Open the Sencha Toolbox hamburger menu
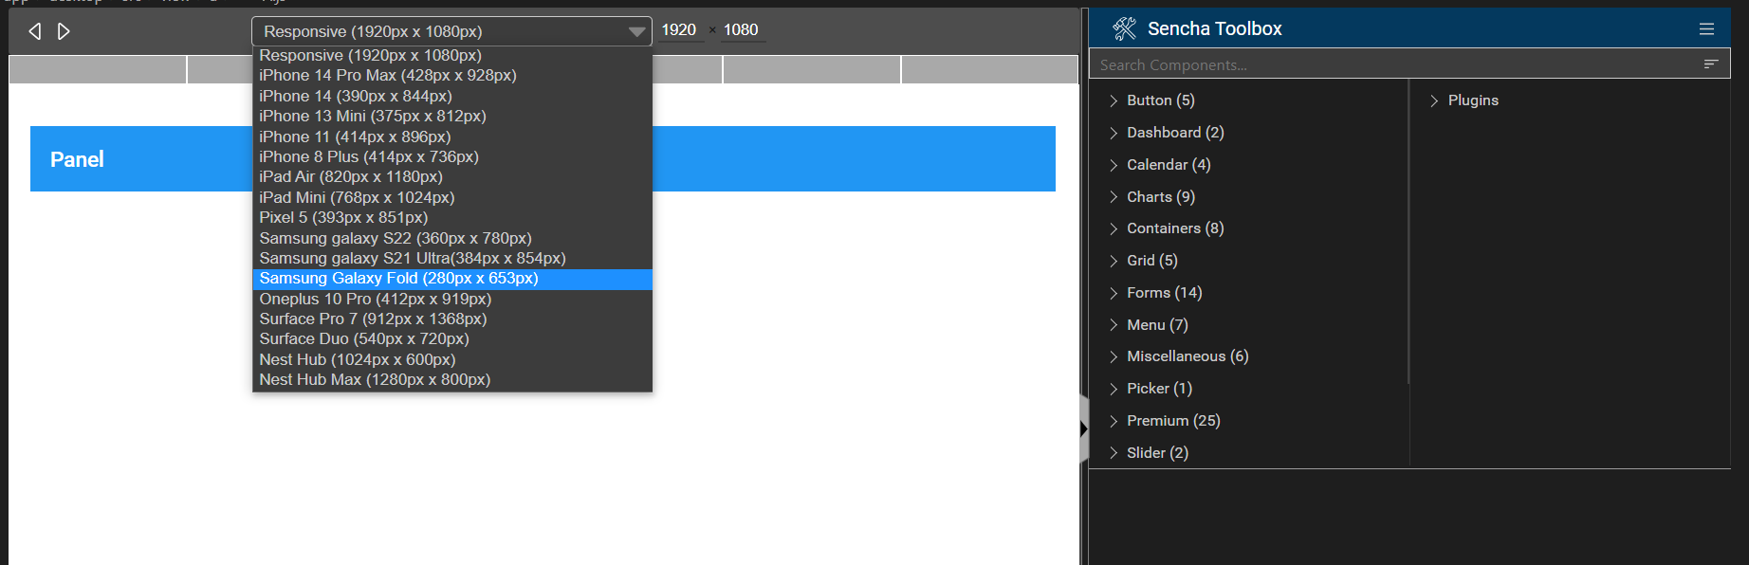 coord(1706,29)
